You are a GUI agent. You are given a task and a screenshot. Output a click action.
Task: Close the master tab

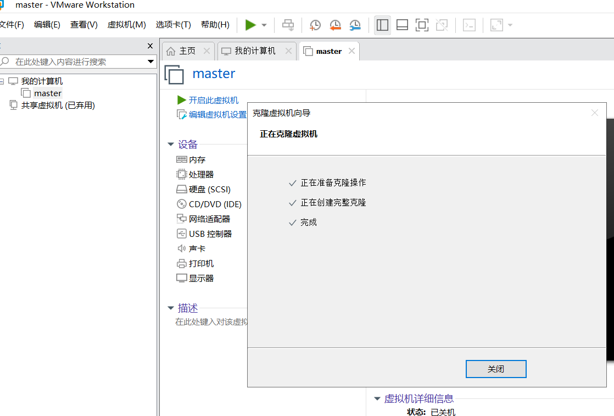point(351,51)
